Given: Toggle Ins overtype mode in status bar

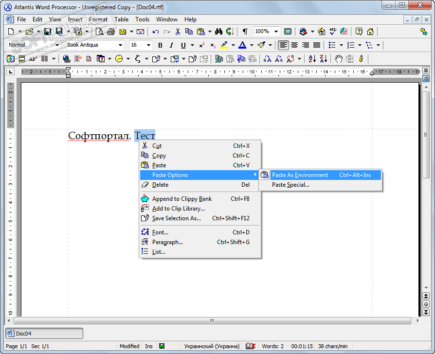Looking at the screenshot, I should [x=149, y=346].
